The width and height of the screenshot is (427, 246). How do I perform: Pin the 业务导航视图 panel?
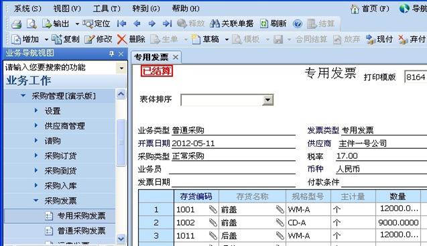[x=111, y=54]
